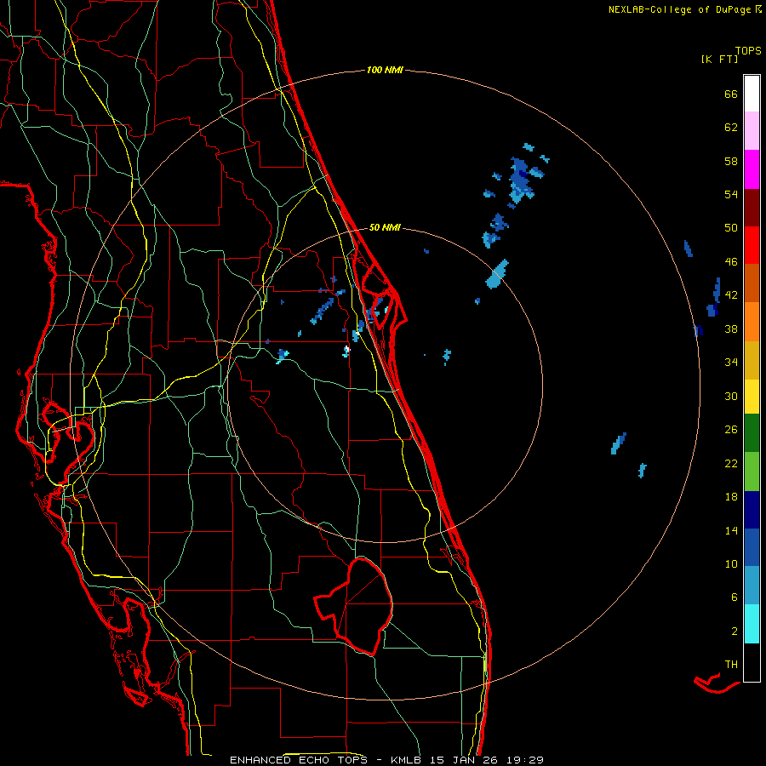Click the magenta 58 kft legend swatch
The height and width of the screenshot is (766, 766).
click(x=752, y=169)
